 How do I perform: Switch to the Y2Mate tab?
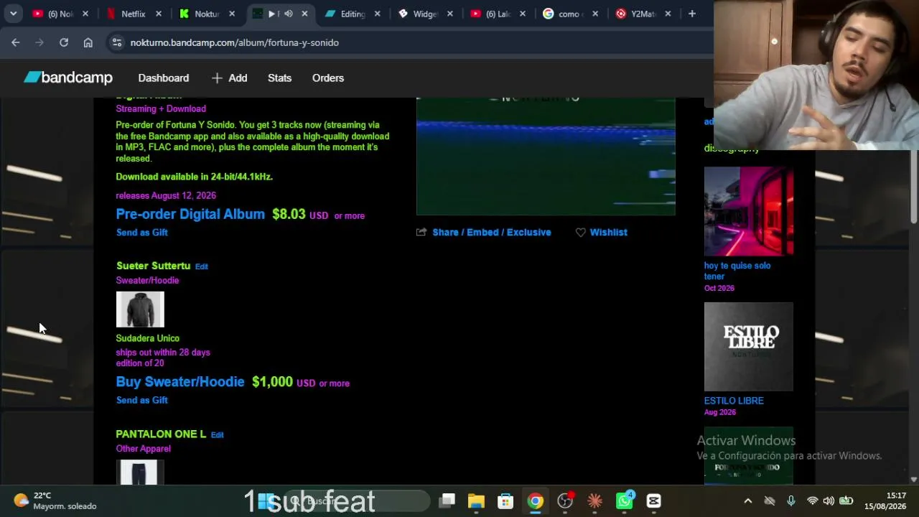[x=641, y=14]
